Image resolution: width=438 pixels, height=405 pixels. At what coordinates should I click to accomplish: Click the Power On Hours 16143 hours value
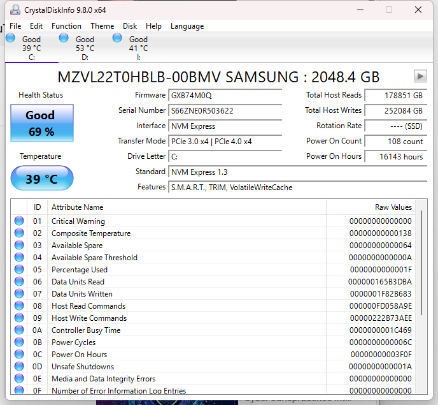point(396,157)
